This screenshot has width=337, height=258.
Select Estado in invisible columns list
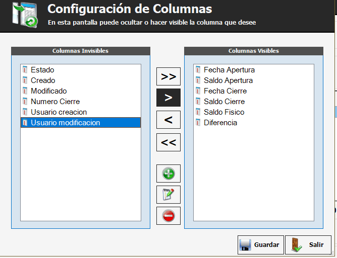coord(42,70)
